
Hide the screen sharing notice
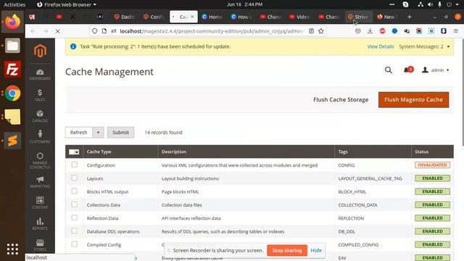[316, 250]
